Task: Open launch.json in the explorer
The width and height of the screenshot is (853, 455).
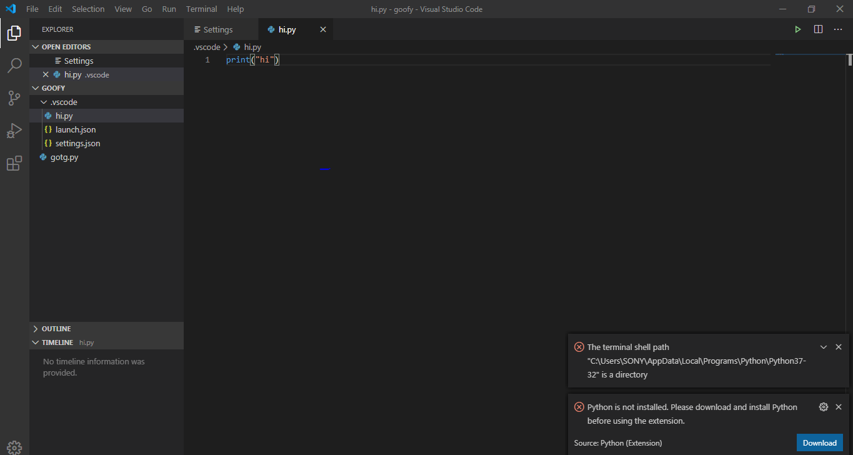Action: (106, 129)
